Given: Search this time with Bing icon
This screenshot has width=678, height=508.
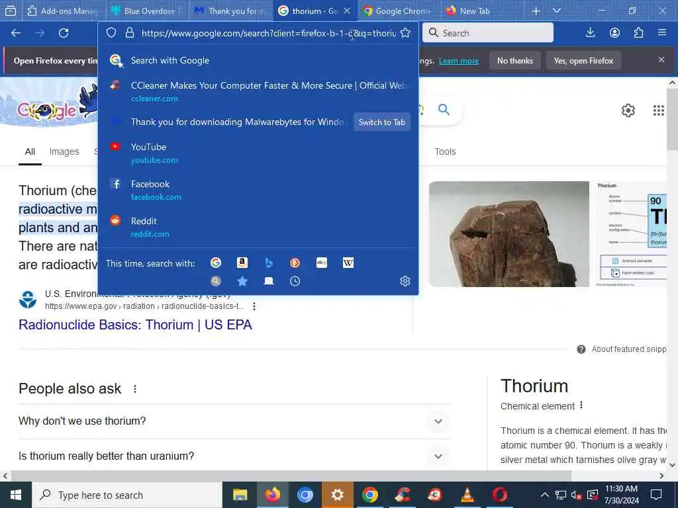Looking at the screenshot, I should pyautogui.click(x=269, y=263).
